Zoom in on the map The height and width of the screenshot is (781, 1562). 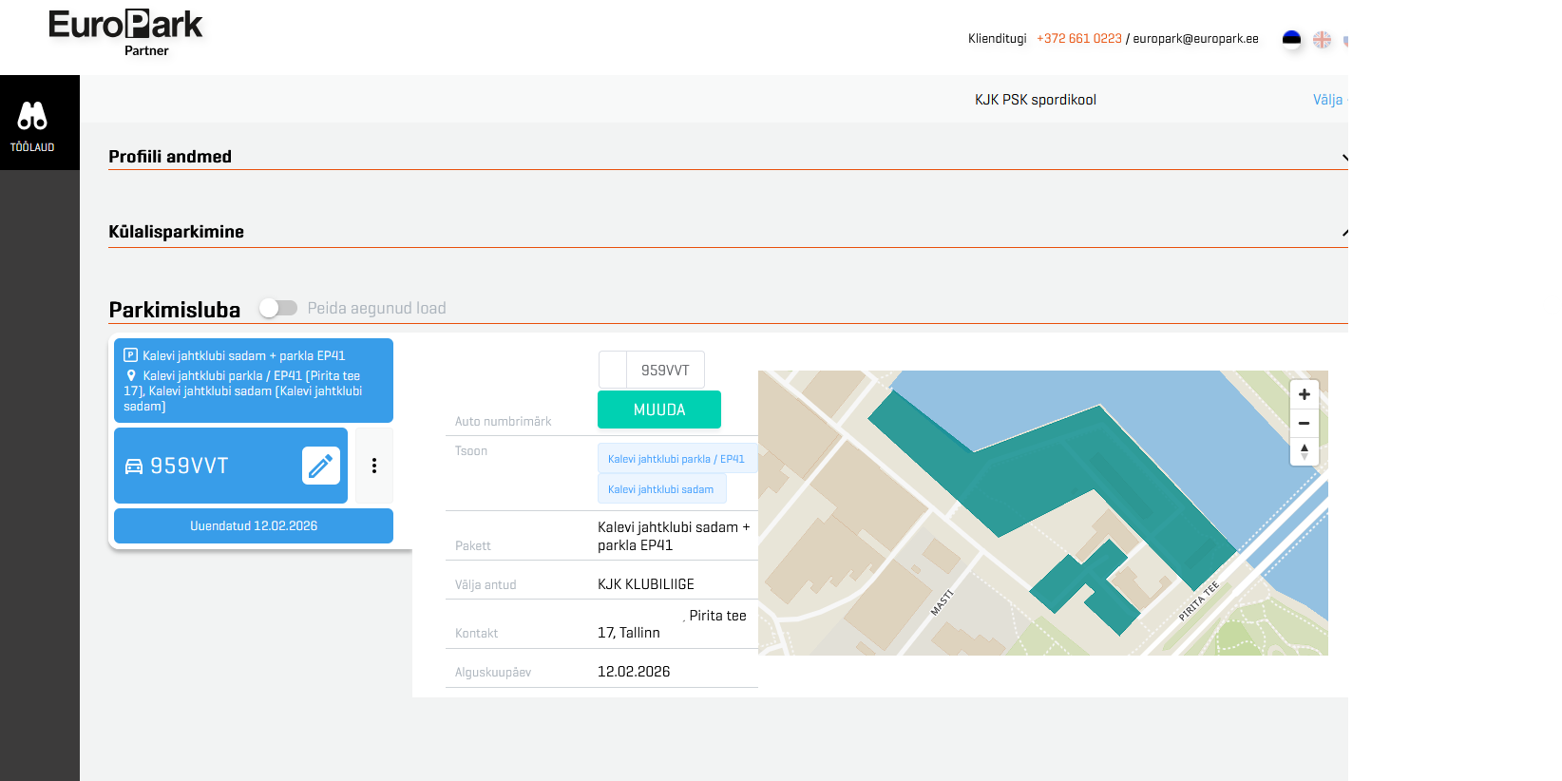[1304, 394]
